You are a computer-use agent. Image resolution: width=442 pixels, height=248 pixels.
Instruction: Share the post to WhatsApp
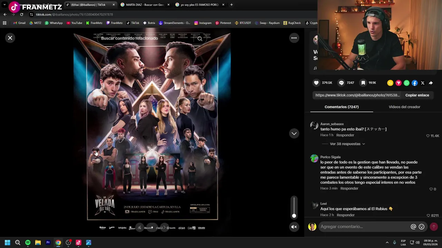(406, 83)
